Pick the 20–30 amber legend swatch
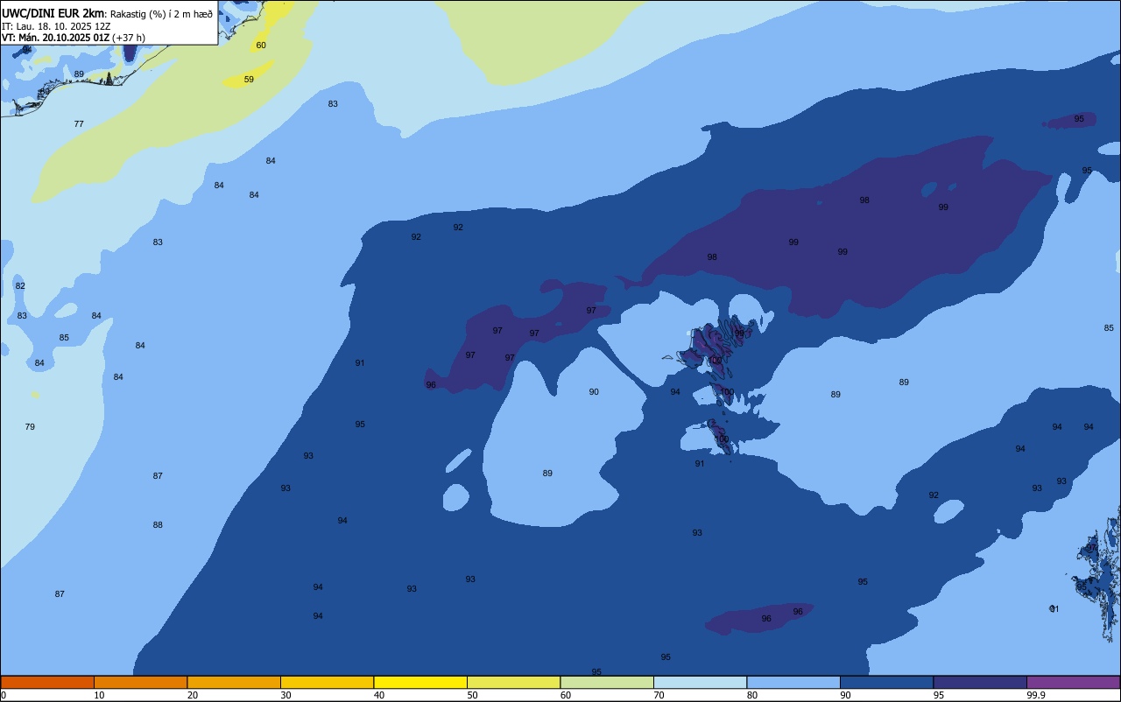Screen dimensions: 1121x702 click(234, 682)
